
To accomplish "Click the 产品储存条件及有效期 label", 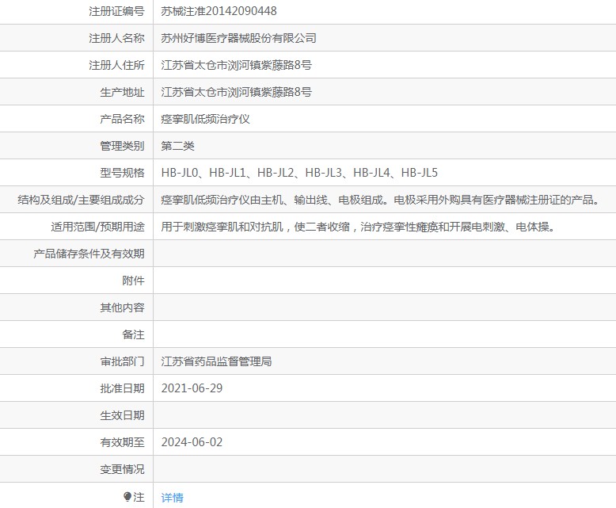I will coord(89,254).
